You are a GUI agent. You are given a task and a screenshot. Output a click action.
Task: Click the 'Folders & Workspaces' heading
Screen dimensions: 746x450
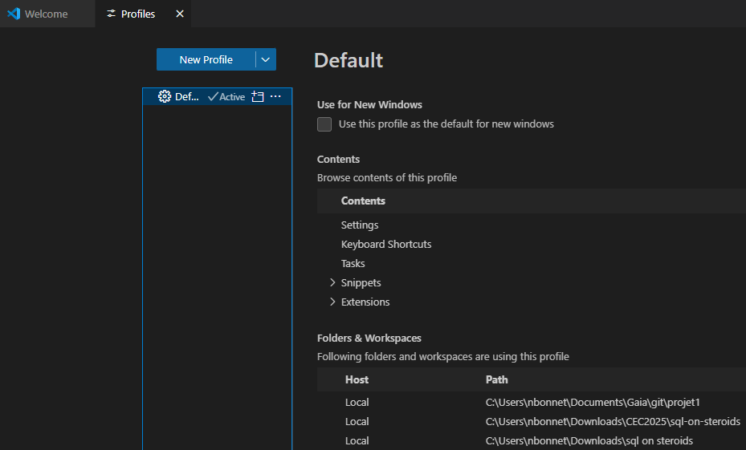tap(369, 338)
